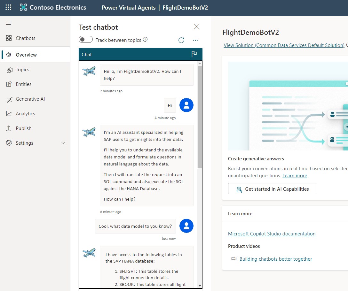This screenshot has width=348, height=291.
Task: Click the 'Cool, what data model to you know?' message
Action: (135, 226)
